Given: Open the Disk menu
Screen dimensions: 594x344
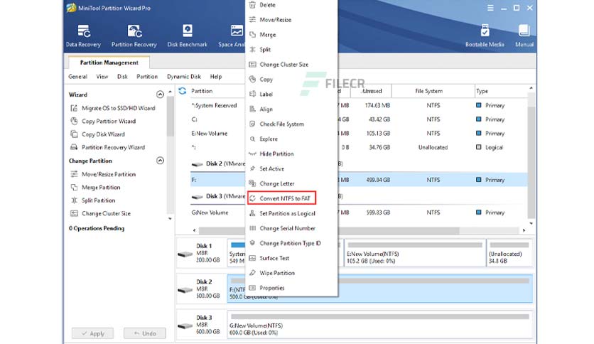Looking at the screenshot, I should 122,77.
